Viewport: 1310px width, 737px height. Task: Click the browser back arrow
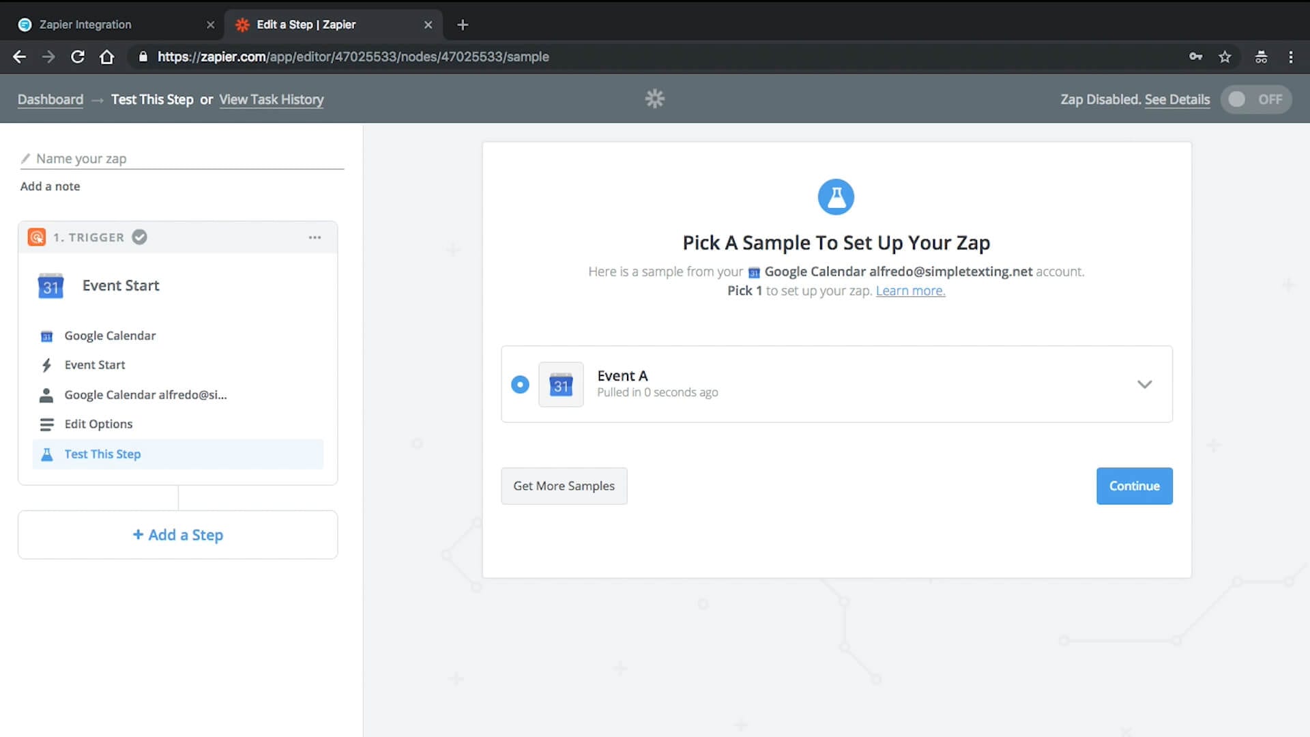point(19,57)
